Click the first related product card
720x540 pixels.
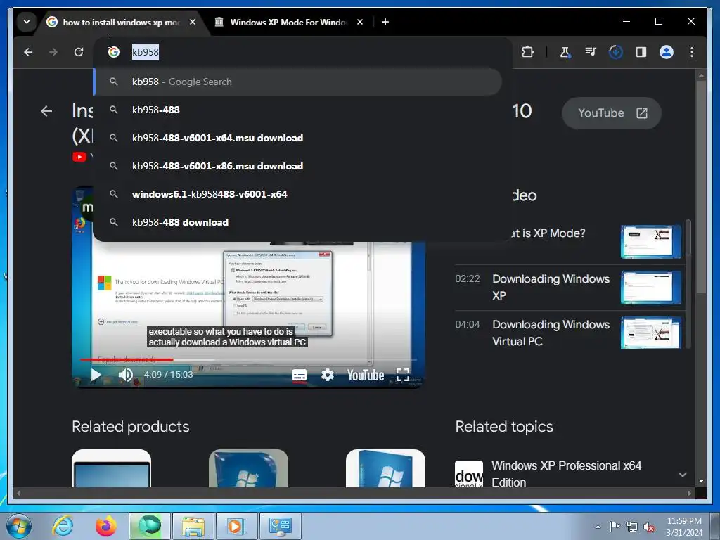click(111, 468)
